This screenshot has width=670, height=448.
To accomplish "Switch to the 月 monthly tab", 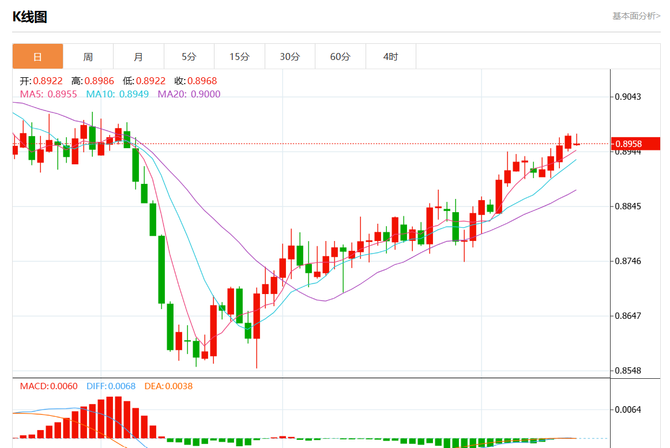I will 138,57.
